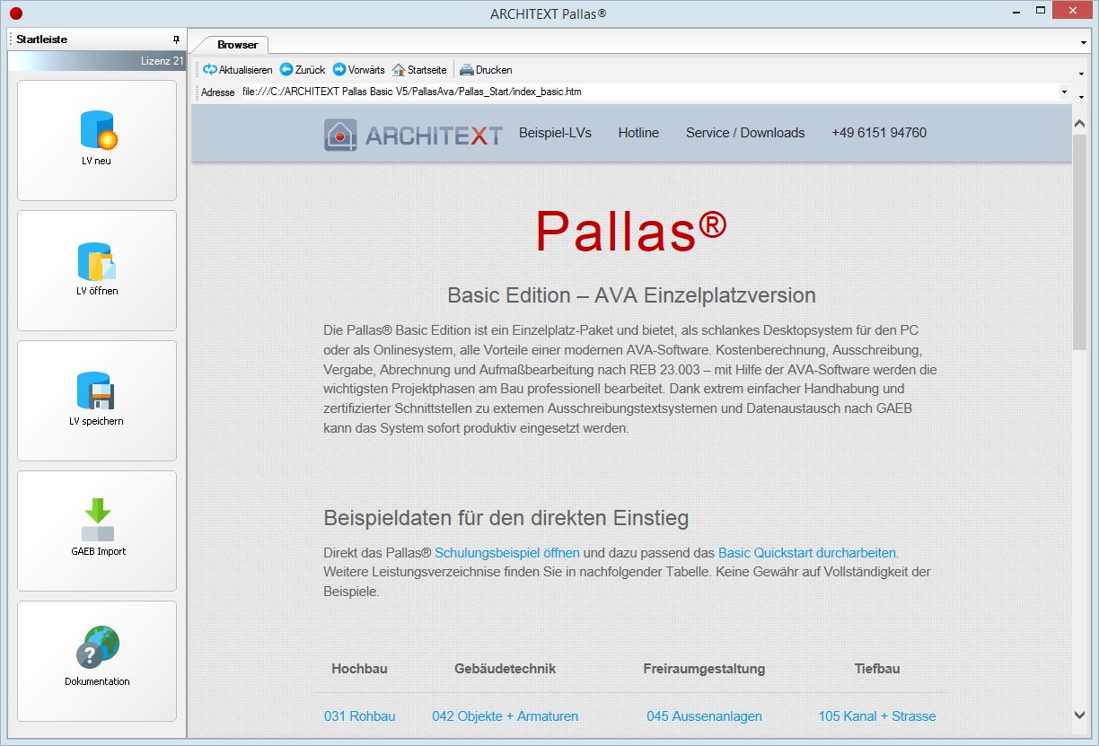The height and width of the screenshot is (746, 1099).
Task: Click the vertical scrollbar thumb
Action: [1079, 241]
